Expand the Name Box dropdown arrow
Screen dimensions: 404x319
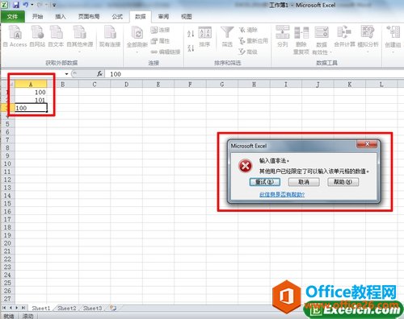click(x=66, y=74)
